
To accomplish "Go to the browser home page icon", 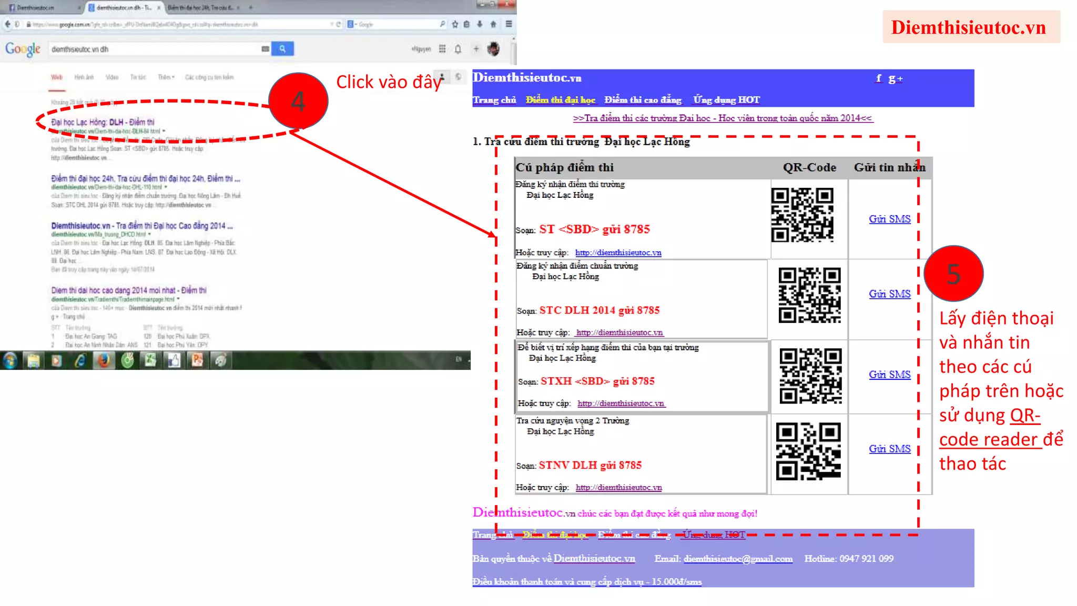I will click(x=493, y=24).
